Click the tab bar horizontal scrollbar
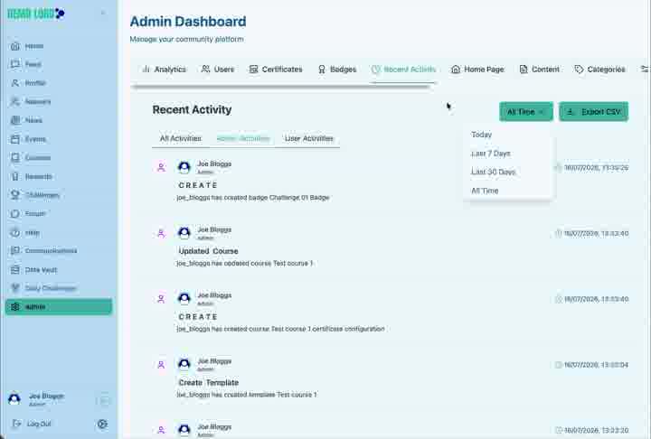The width and height of the screenshot is (651, 439). (x=280, y=87)
